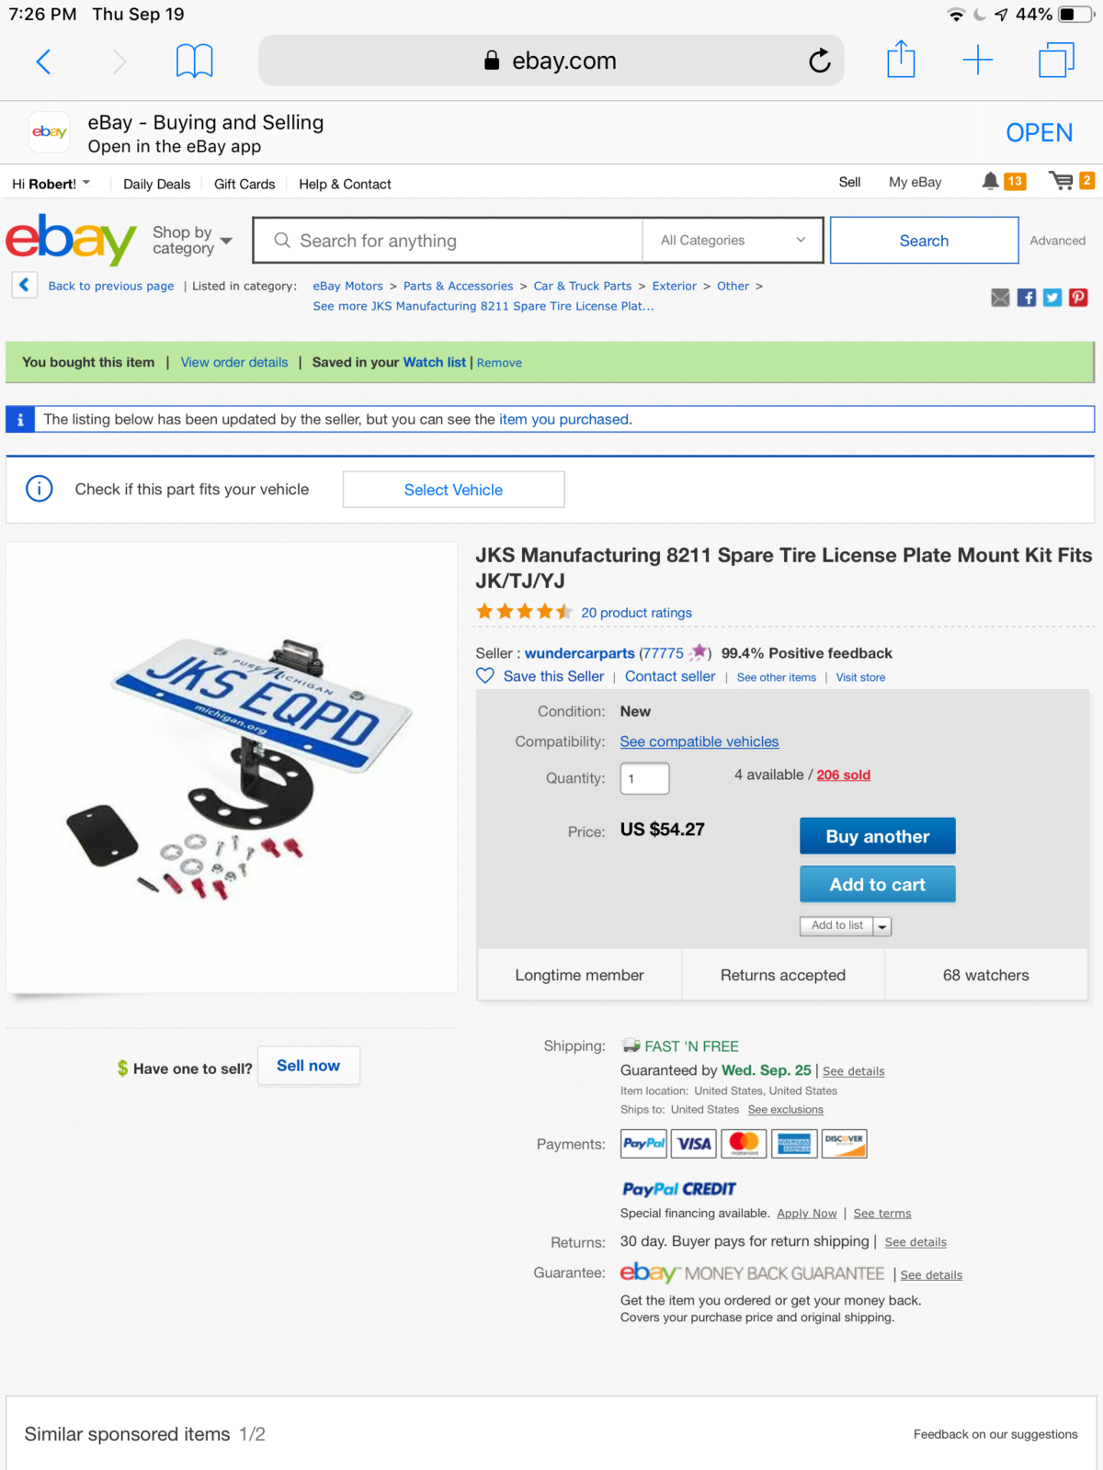Click the Buy another button
Viewport: 1103px width, 1470px height.
click(878, 836)
